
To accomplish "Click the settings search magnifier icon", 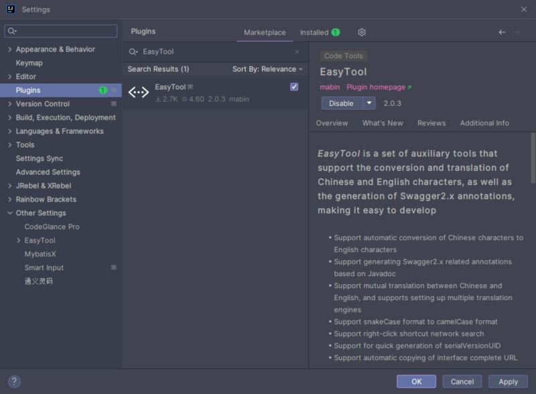I will click(12, 31).
